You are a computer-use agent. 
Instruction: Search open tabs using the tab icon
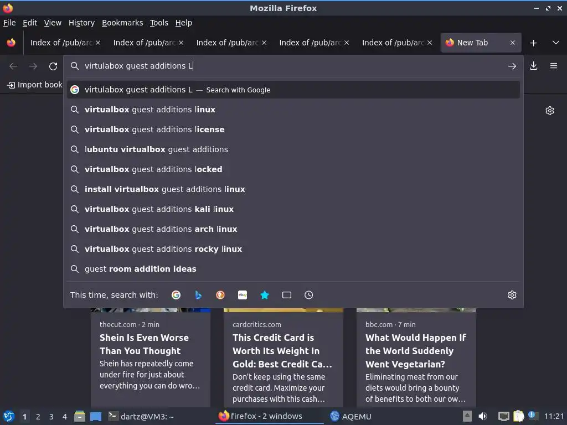(x=287, y=295)
